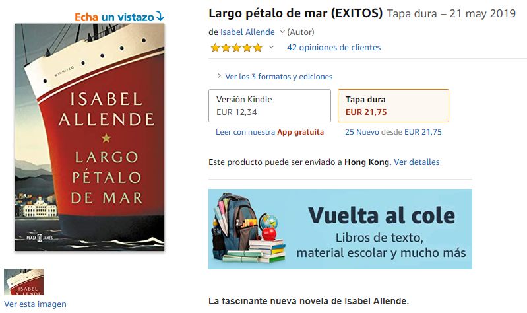This screenshot has height=313, width=527.
Task: Expand the author dropdown next to Isabel Allende
Action: (282, 32)
